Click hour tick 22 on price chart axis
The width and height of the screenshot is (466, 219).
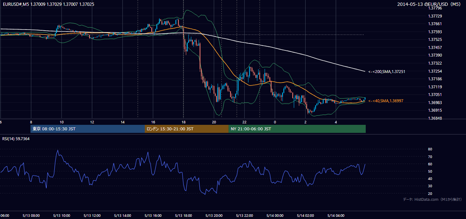pos(244,122)
